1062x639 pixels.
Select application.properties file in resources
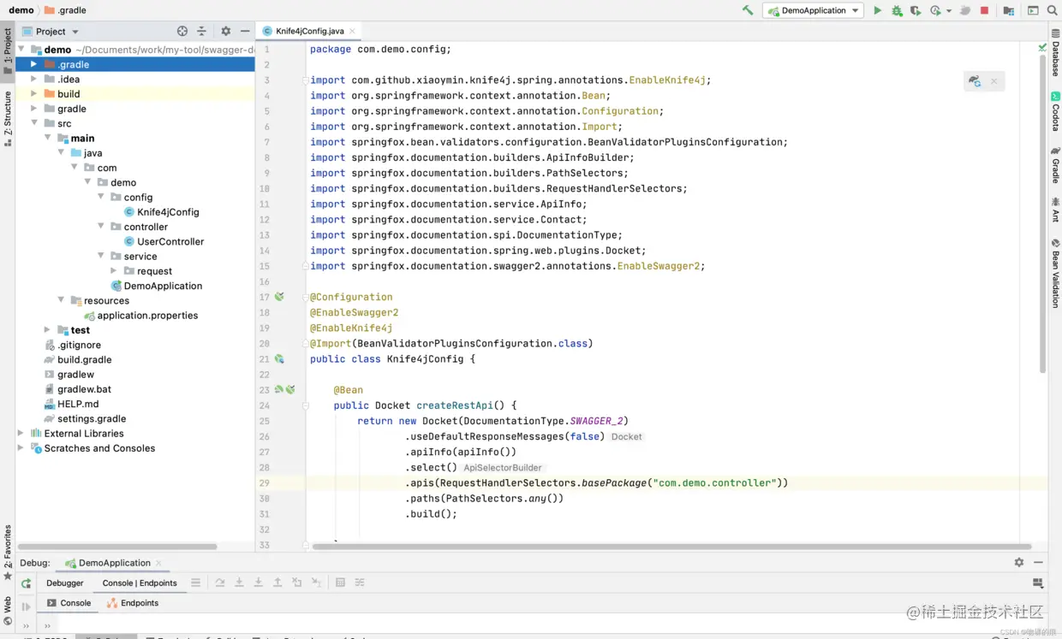pyautogui.click(x=147, y=316)
